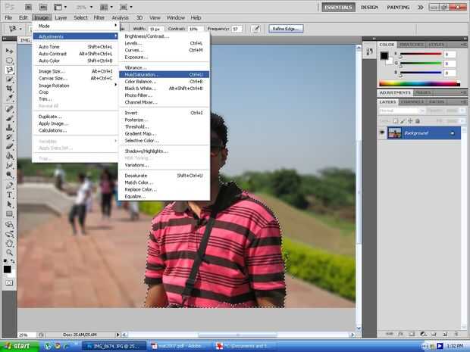Switch to Masks tab
The image size is (470, 352).
[423, 92]
